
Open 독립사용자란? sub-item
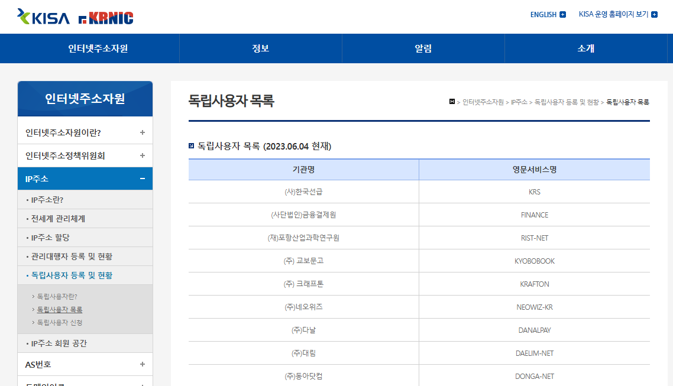[x=57, y=296]
